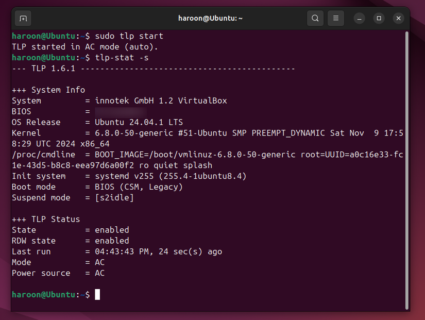Click the magnifying glass in the header bar
Screen dimensions: 425x320
(315, 18)
